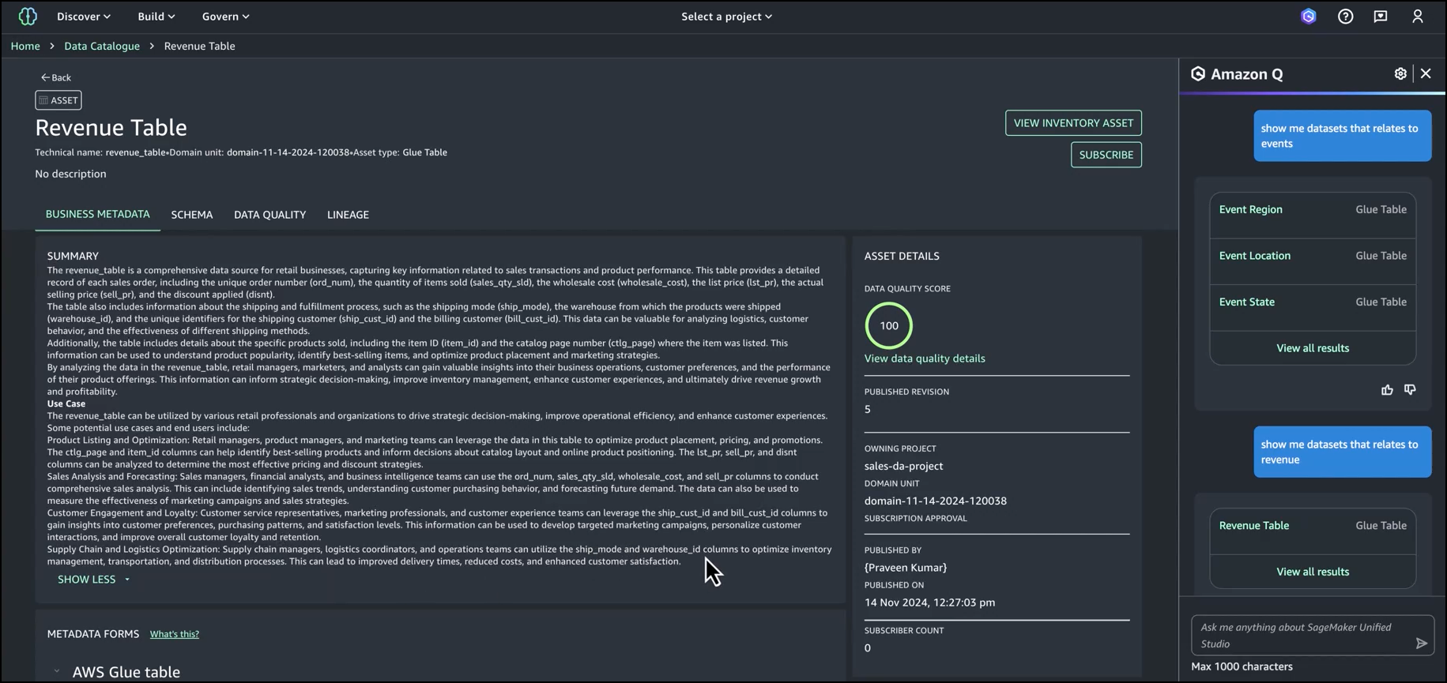Image resolution: width=1447 pixels, height=683 pixels.
Task: Click the {Praveen Kumar} publisher name
Action: coord(905,568)
